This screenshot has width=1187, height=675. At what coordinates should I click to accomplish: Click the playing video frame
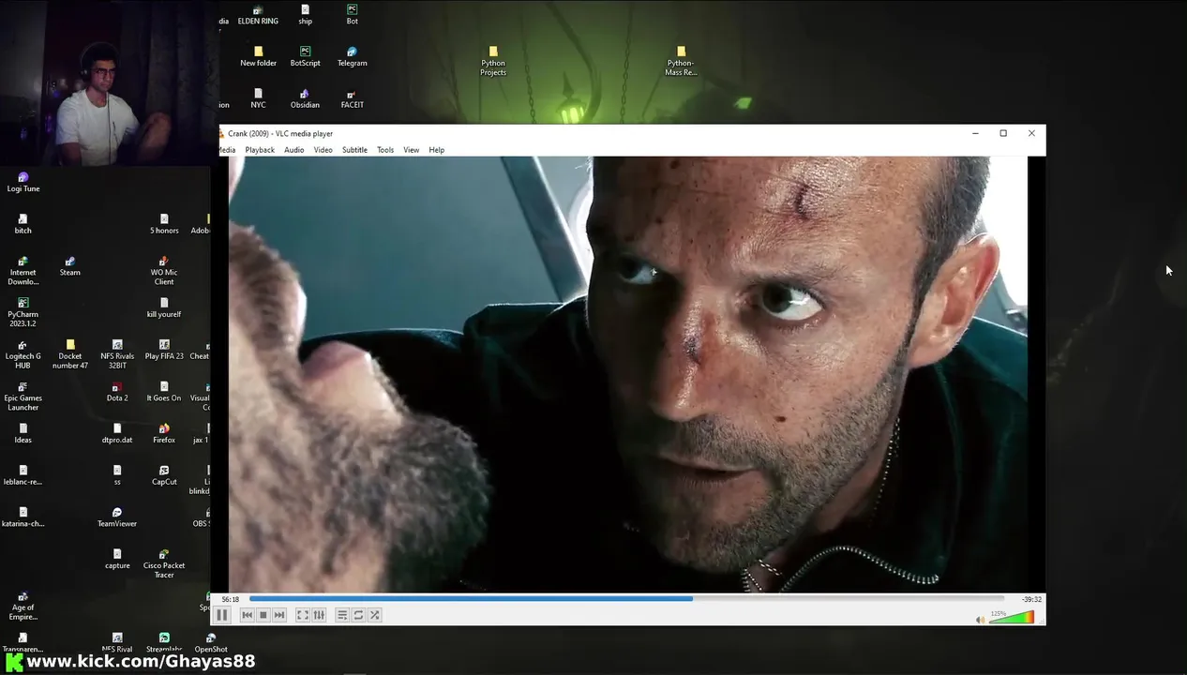pos(627,374)
